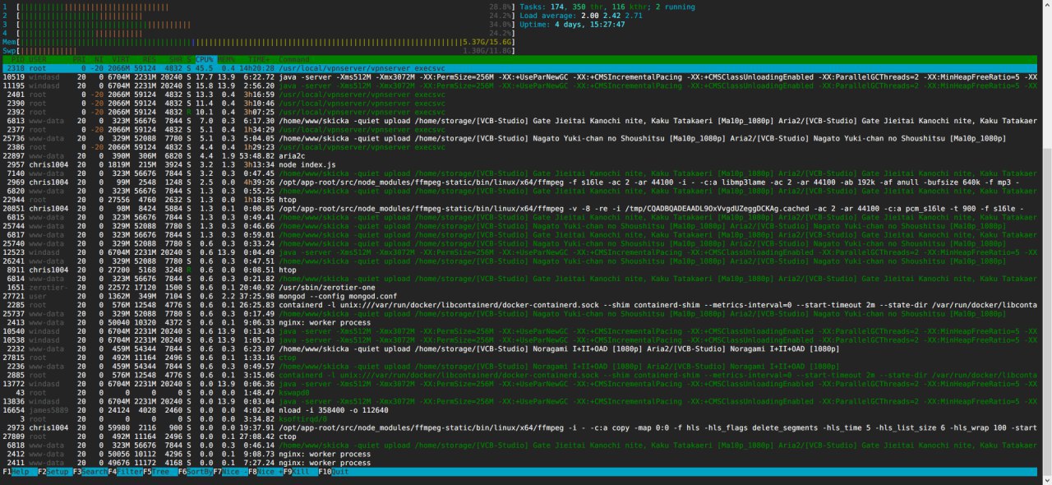The height and width of the screenshot is (485, 1052).
Task: Activate F3 Search in footer
Action: tap(89, 473)
